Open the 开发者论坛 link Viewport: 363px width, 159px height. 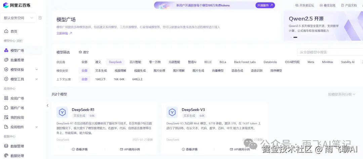[305, 5]
